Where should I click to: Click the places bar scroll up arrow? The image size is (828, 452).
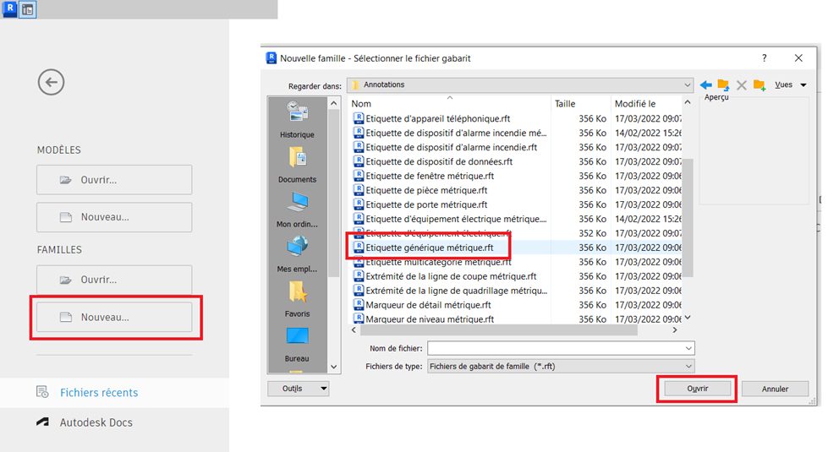pos(334,103)
